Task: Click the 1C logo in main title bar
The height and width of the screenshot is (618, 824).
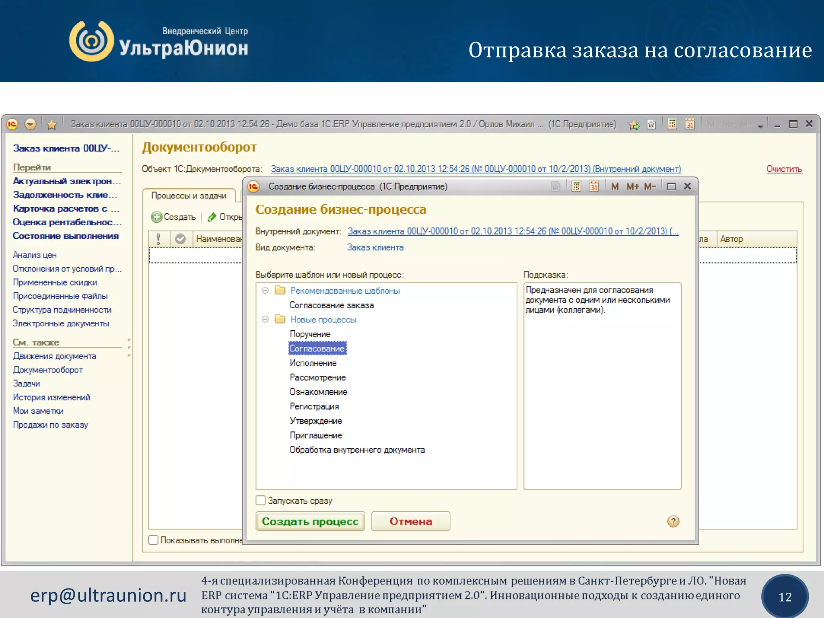Action: click(12, 124)
